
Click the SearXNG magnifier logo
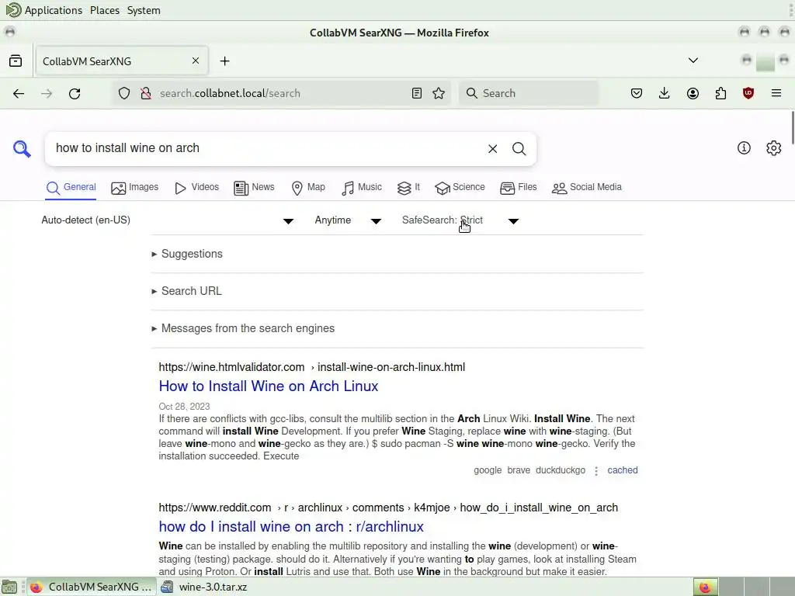point(22,148)
